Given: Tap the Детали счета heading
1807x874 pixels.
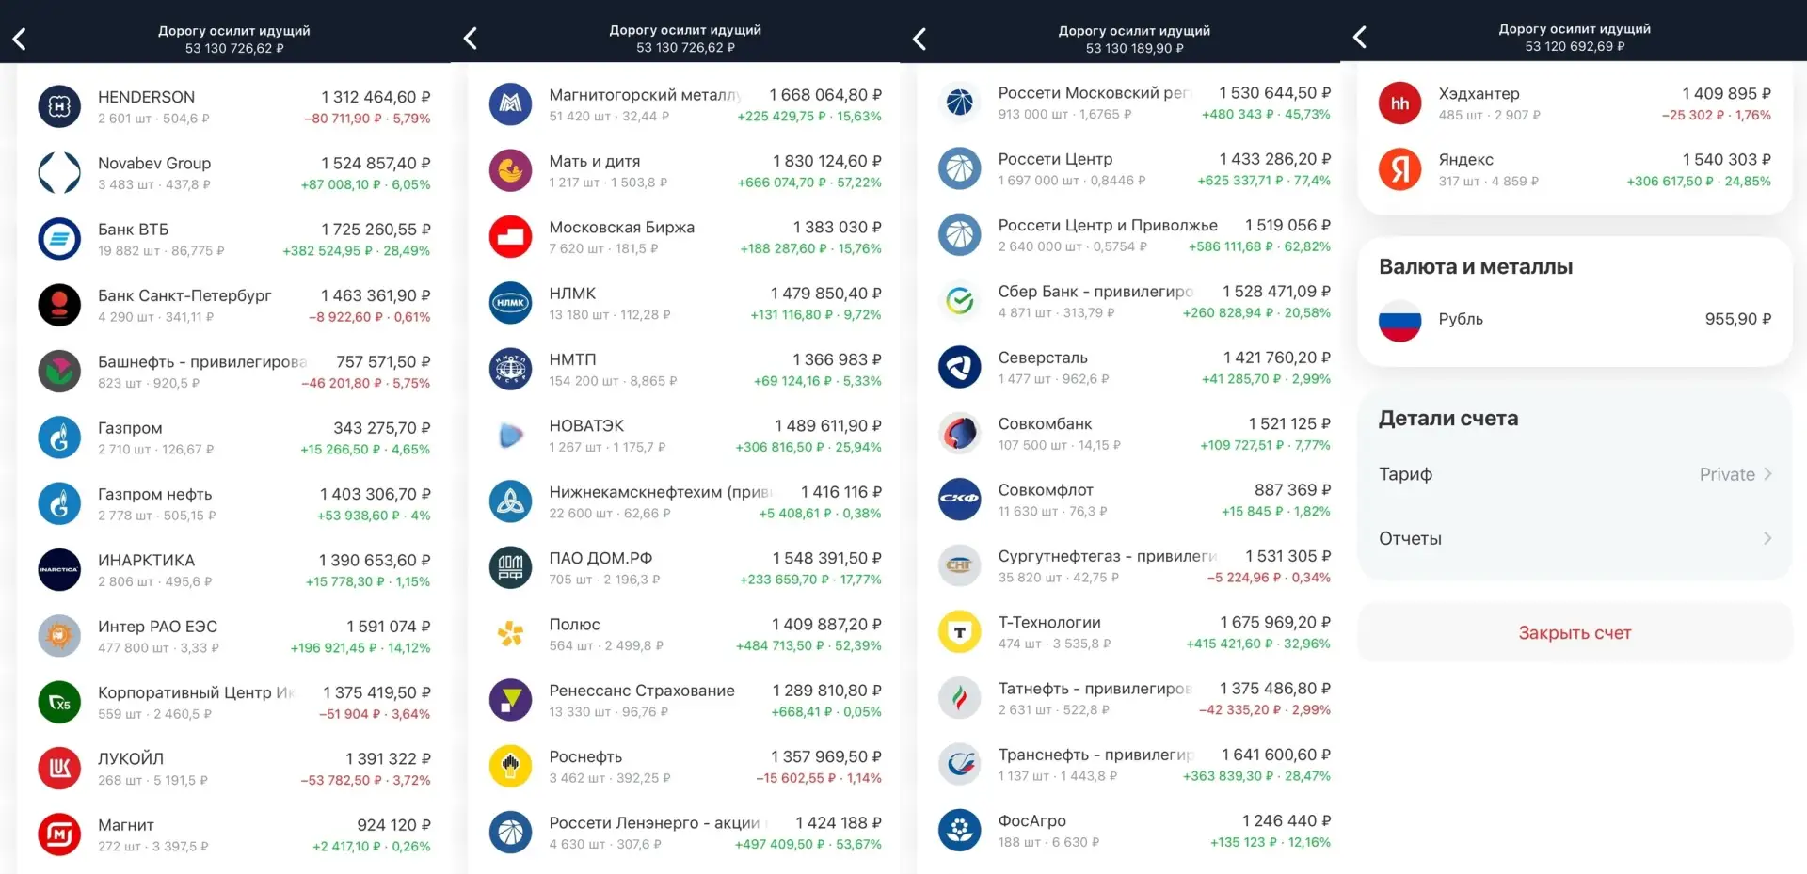Looking at the screenshot, I should (x=1448, y=419).
